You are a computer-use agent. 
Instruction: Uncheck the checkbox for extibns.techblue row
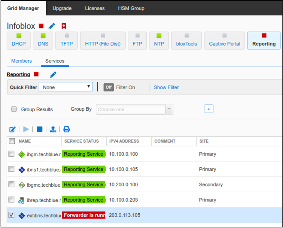[11, 215]
